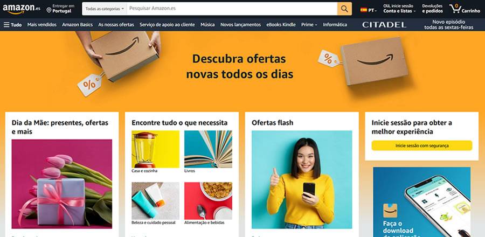Open the Mais vendidos menu item
This screenshot has height=237, width=485.
41,25
